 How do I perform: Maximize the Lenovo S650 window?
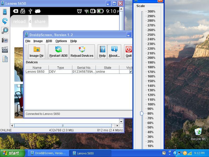pyautogui.click(x=114, y=3)
